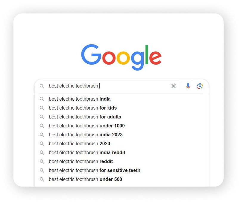Select suggestion 'best electric toothbrush india'
The width and height of the screenshot is (240, 203).
(x=122, y=99)
